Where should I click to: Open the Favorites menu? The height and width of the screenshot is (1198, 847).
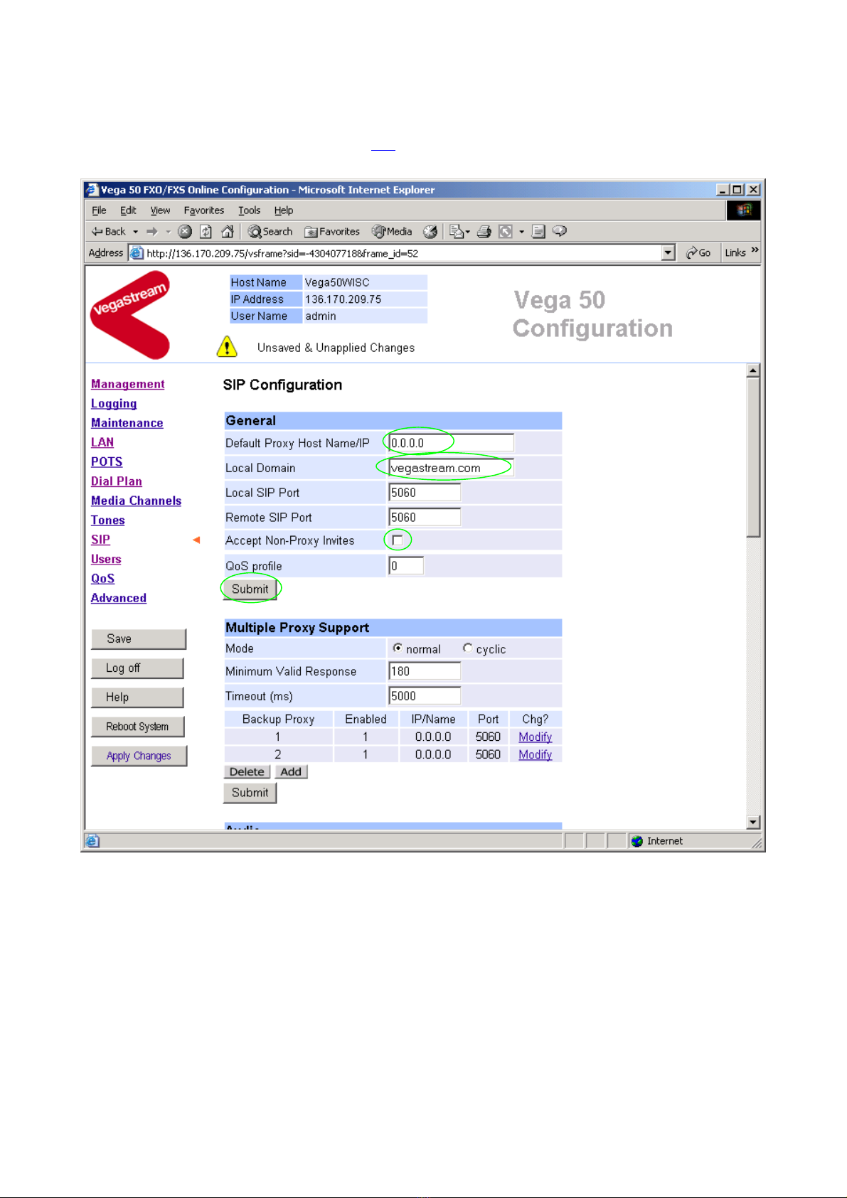pos(203,210)
